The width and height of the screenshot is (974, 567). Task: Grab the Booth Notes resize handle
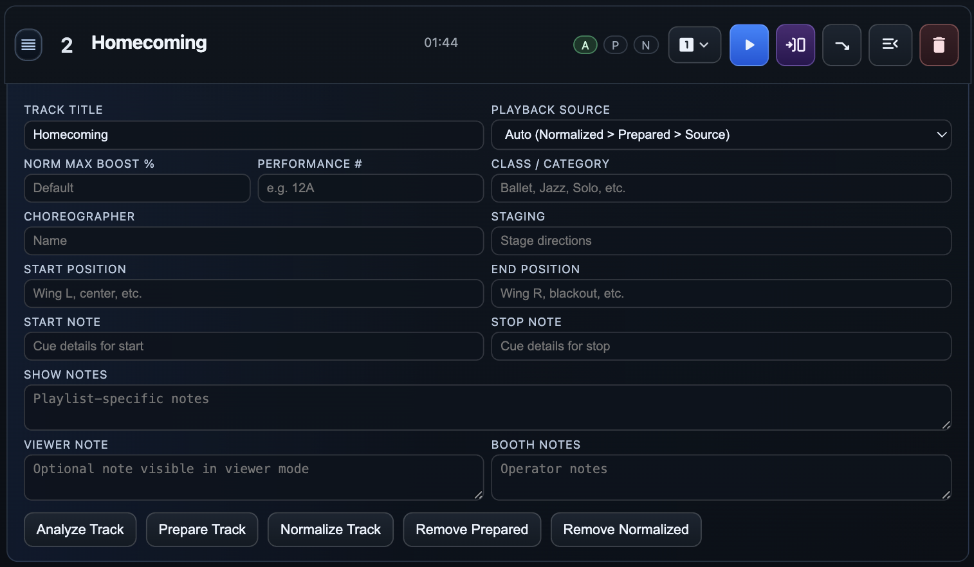point(946,495)
